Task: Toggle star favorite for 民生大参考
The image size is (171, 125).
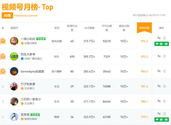Action: tap(164, 56)
